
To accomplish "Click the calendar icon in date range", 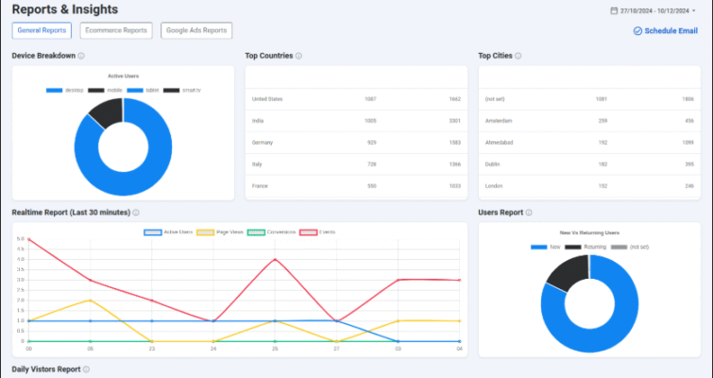I will tap(614, 10).
